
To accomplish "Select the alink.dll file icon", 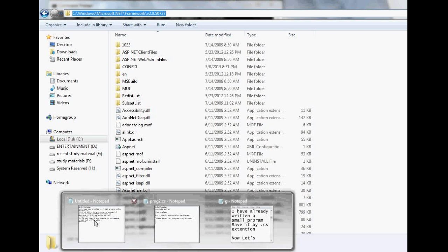I will point(118,132).
